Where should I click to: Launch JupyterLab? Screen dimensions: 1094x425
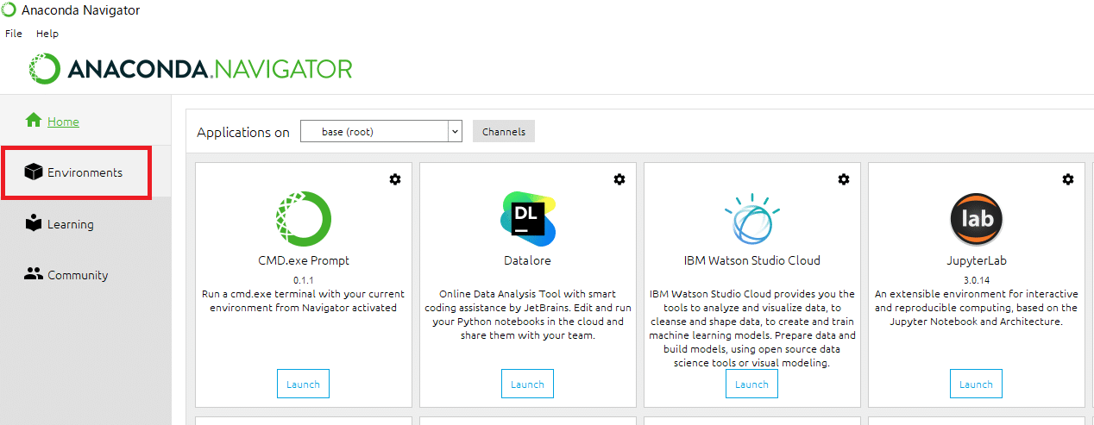976,384
